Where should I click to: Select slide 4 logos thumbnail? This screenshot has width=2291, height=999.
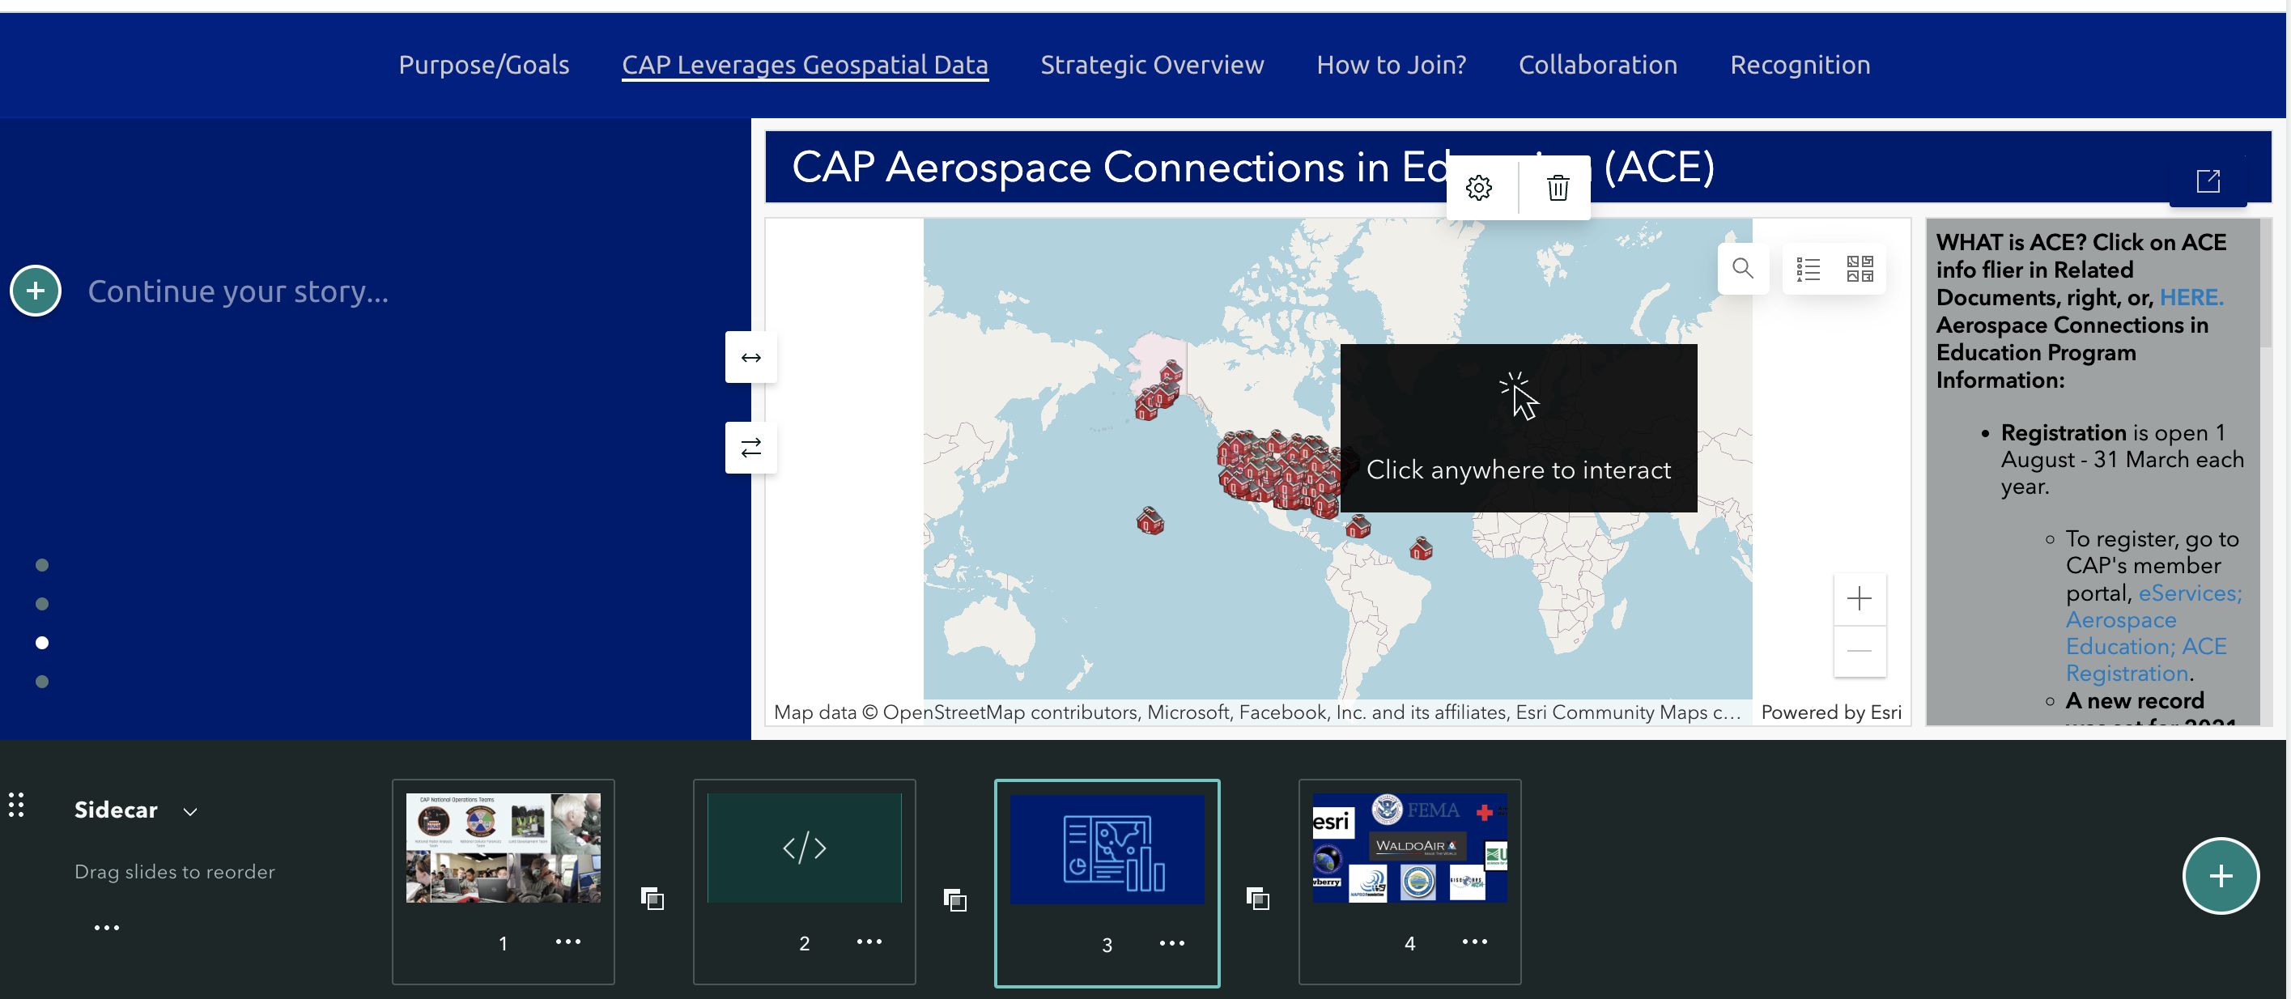1409,848
